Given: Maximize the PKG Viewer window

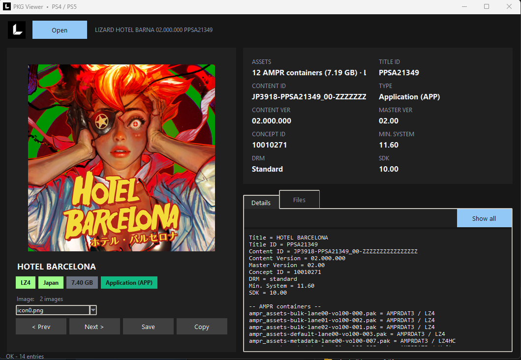Looking at the screenshot, I should click(x=487, y=7).
